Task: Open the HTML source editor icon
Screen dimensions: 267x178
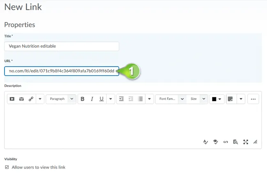Action: pos(226,142)
